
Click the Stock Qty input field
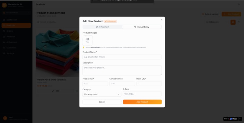(x=149, y=83)
